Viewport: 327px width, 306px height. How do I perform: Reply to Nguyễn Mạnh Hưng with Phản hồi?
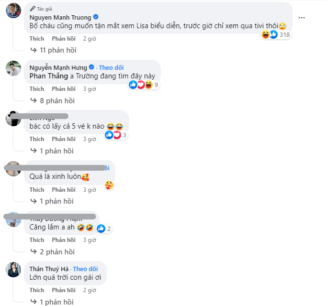tap(64, 89)
